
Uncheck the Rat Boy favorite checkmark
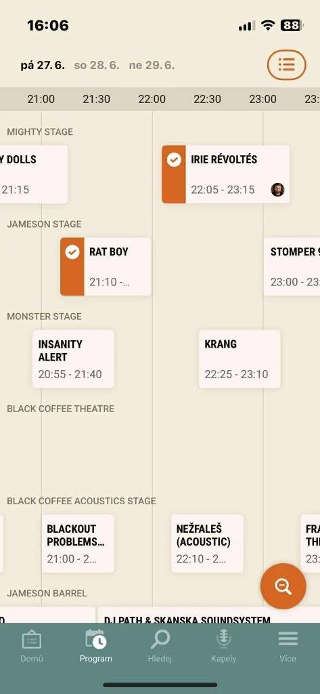tap(72, 252)
